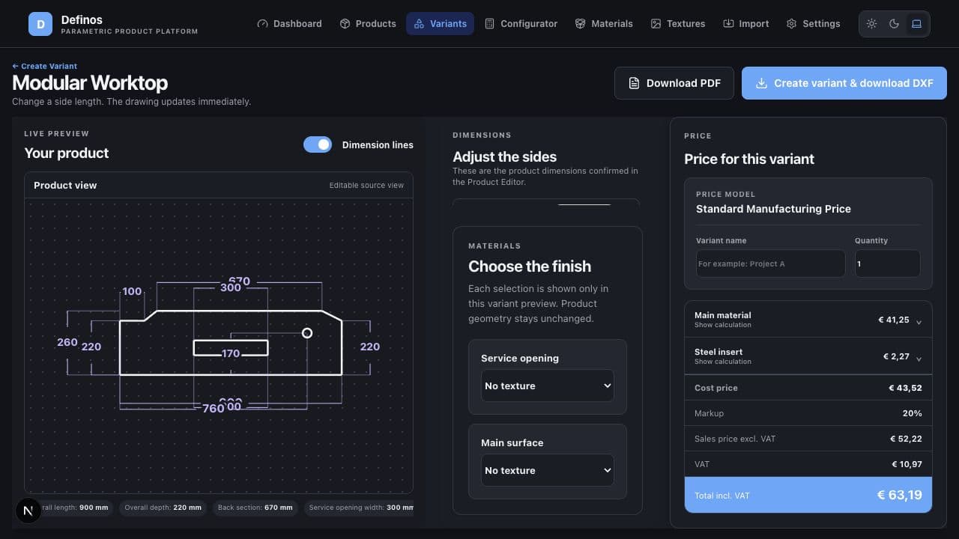Click the Modular Worktop page title
This screenshot has height=539, width=959.
click(x=90, y=83)
